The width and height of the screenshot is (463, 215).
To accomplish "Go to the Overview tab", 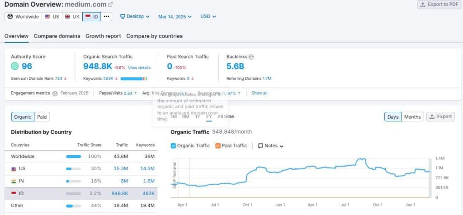I will [17, 36].
